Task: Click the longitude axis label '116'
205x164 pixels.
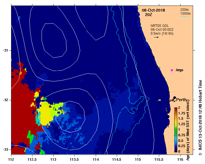Action: (181, 160)
